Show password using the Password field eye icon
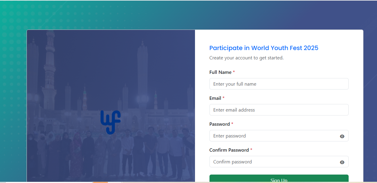377x183 pixels. [x=342, y=136]
